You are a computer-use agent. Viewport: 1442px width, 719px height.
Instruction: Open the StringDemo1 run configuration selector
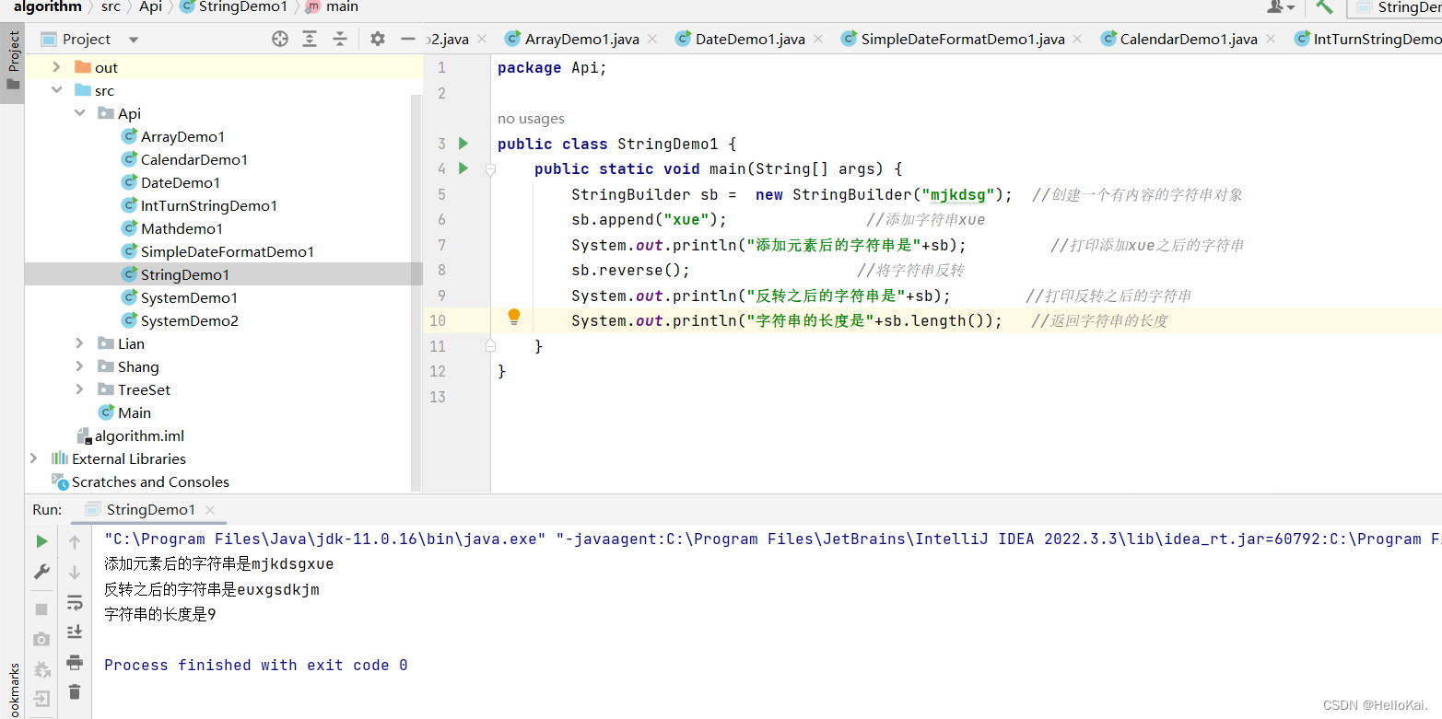coord(1395,7)
